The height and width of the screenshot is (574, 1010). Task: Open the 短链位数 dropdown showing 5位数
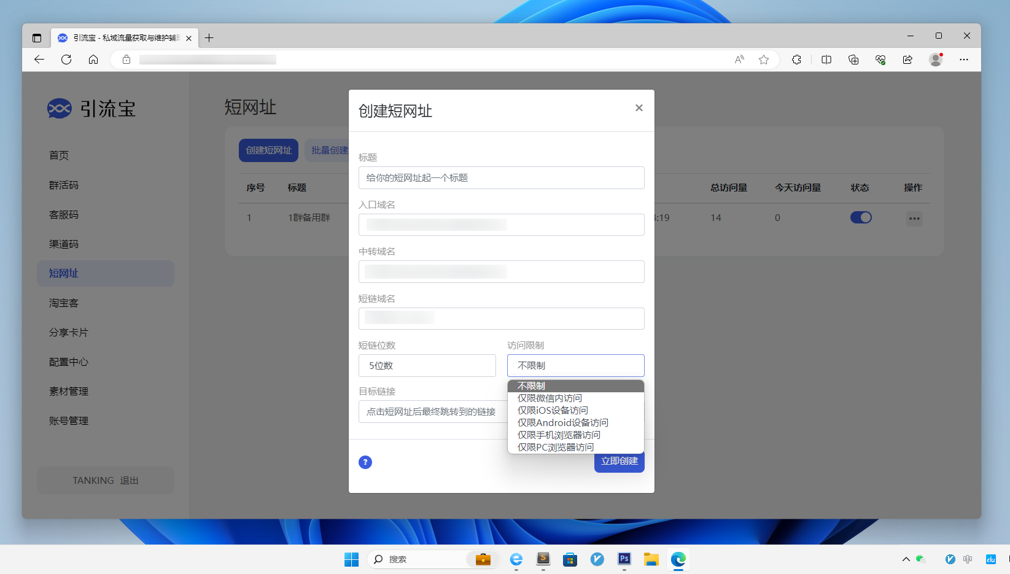click(427, 365)
